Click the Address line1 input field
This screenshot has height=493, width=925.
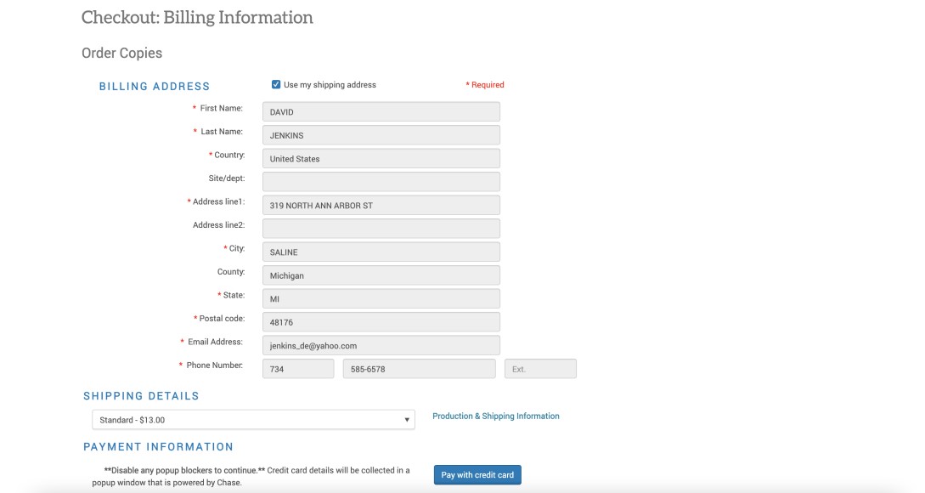[x=381, y=206]
